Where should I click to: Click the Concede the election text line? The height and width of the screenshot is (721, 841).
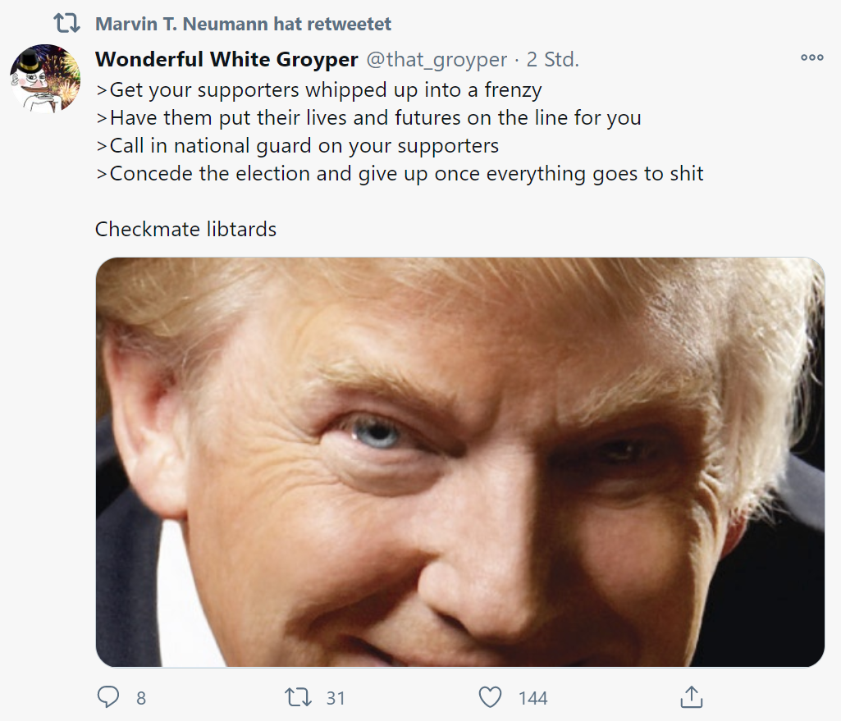tap(400, 174)
